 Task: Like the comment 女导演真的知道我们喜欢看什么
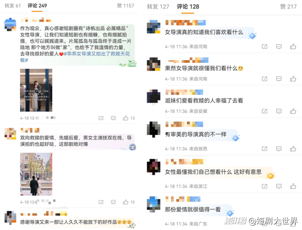(293, 46)
